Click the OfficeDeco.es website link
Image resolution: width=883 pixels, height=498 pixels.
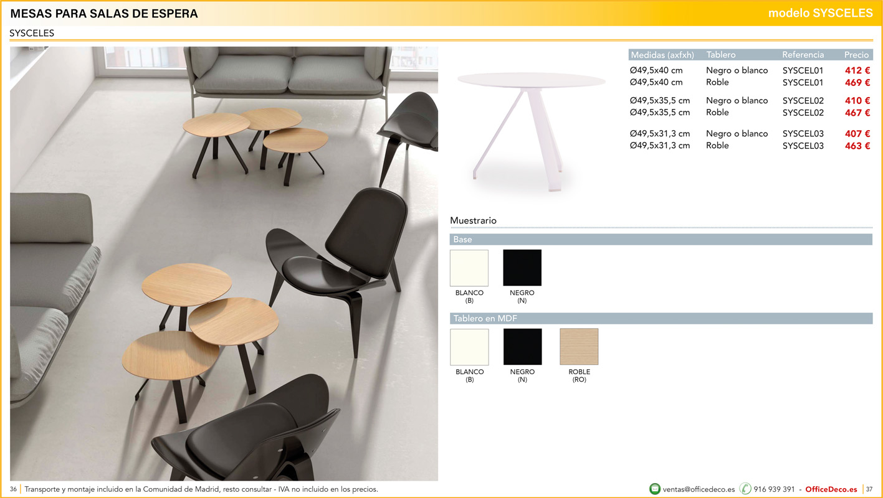(x=831, y=489)
